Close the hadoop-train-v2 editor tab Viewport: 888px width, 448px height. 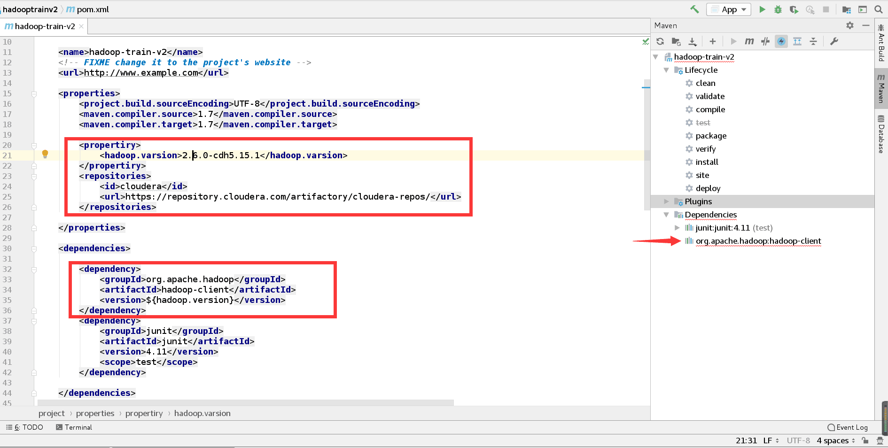81,26
